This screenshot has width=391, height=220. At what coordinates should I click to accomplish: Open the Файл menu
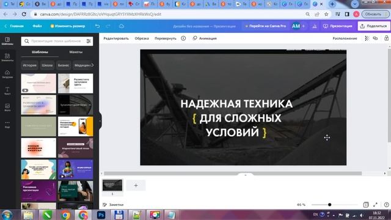(37, 26)
